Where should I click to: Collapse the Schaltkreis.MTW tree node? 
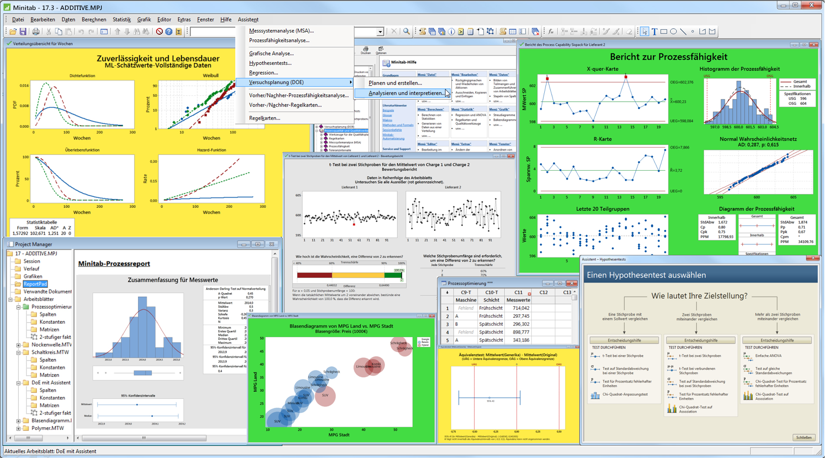pos(18,352)
